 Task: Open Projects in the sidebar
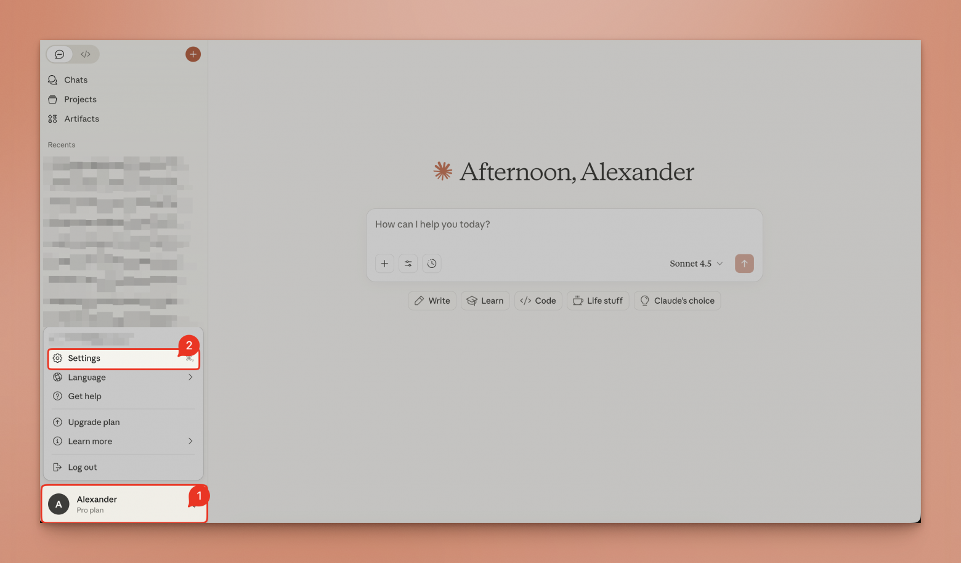tap(80, 99)
